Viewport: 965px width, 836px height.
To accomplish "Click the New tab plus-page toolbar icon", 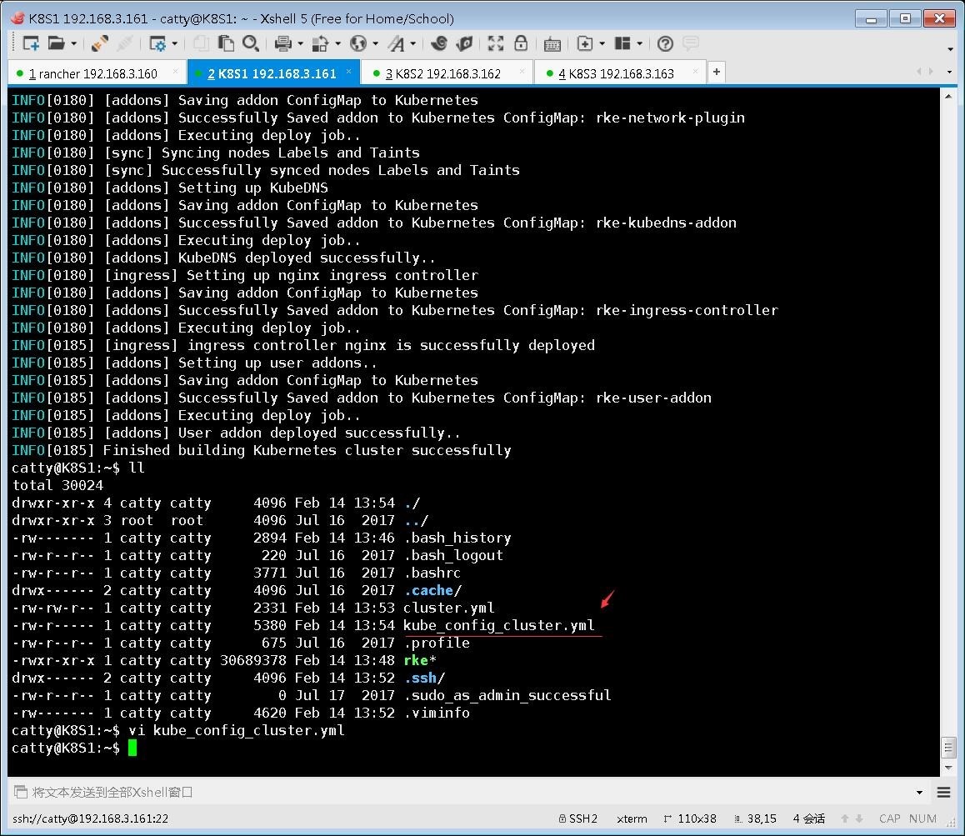I will point(585,43).
